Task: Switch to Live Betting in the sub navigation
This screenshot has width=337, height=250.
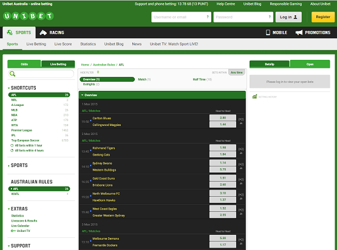Action: [36, 44]
